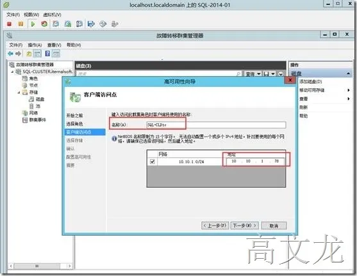Click 添加磁盘(D) in actions pane
The image size is (357, 276).
pos(311,82)
